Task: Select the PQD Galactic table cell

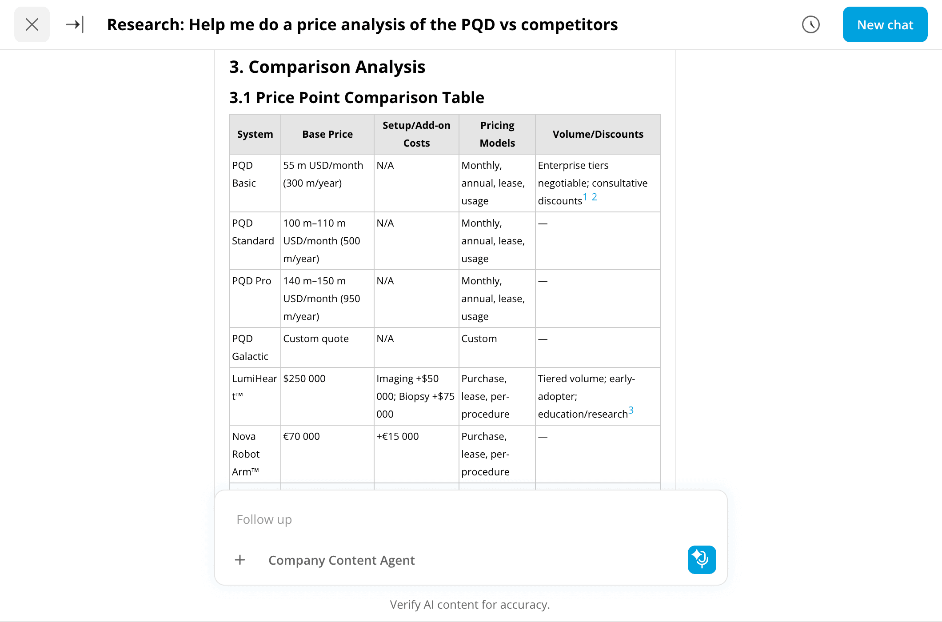Action: [x=250, y=347]
